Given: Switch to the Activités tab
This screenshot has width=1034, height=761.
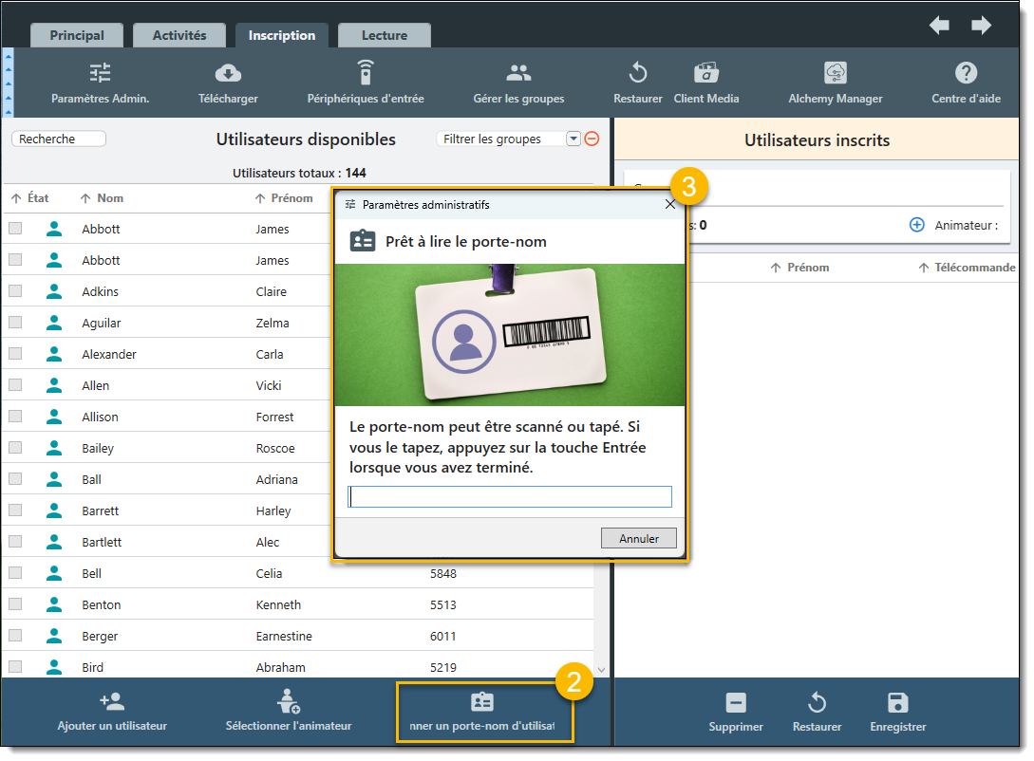Looking at the screenshot, I should pos(179,35).
